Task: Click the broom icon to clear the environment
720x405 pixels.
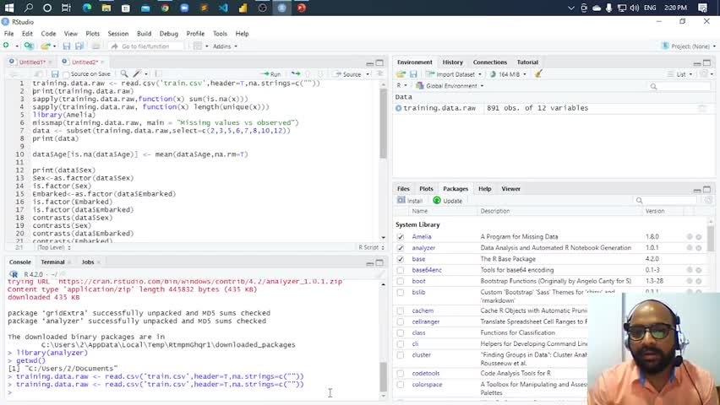Action: 538,74
